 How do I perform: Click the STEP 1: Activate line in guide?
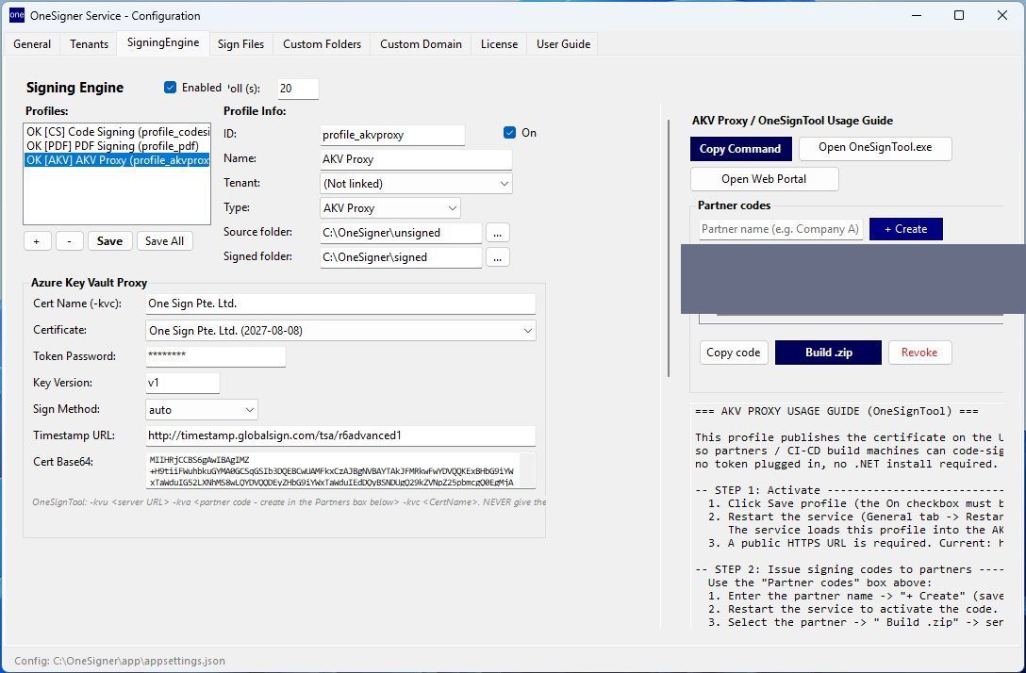[850, 490]
